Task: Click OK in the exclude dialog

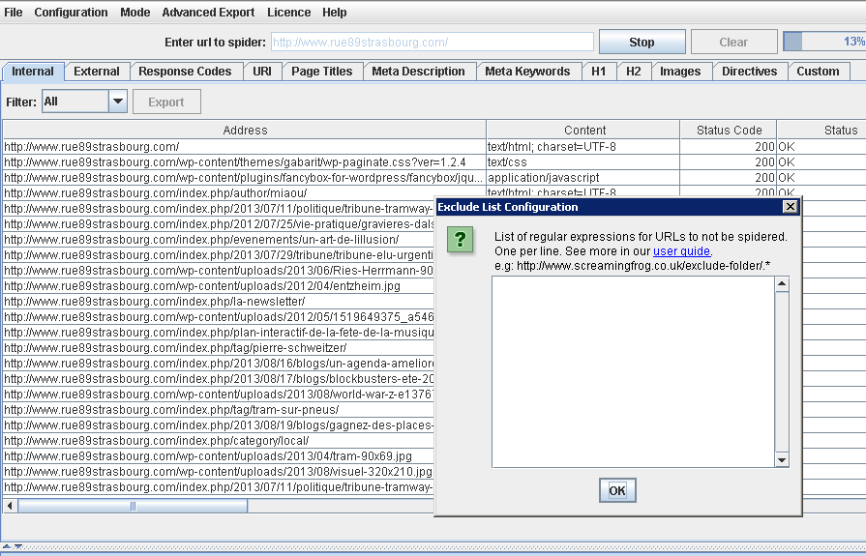Action: click(616, 491)
